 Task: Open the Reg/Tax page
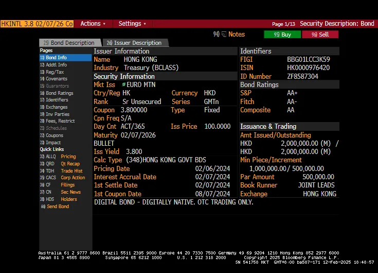52,72
